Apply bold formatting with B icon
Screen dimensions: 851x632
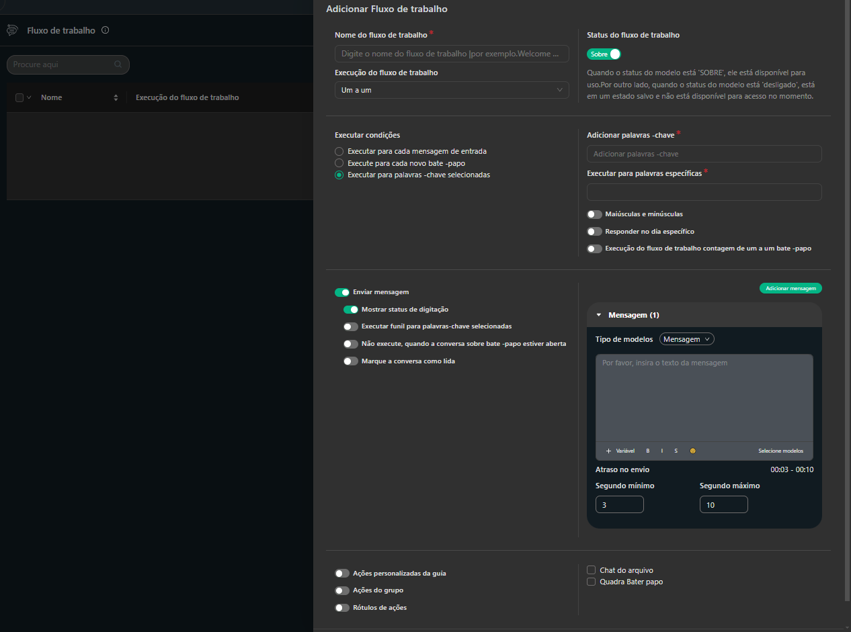[x=648, y=451]
